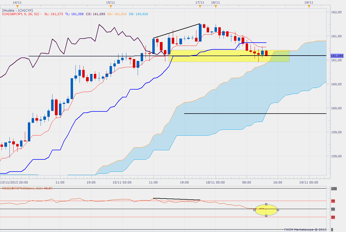Click the orange day marker under 18/11
This screenshot has width=346, height=232.
tap(216, 6)
